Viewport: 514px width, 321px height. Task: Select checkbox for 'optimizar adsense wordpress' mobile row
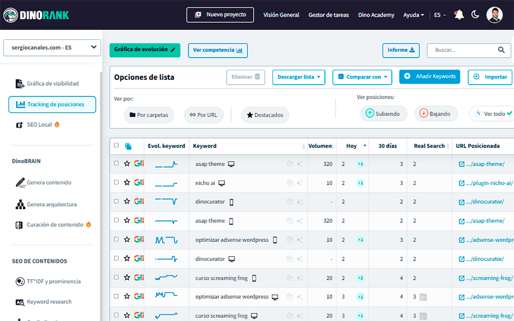point(117,240)
